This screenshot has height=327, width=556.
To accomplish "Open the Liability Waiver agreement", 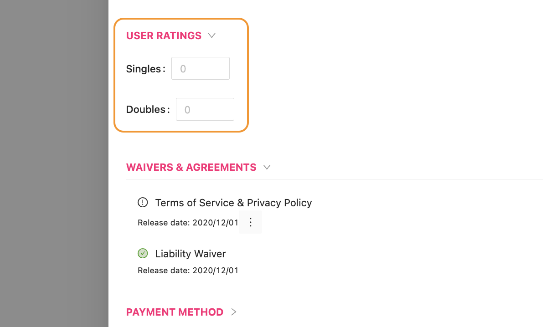I will [x=190, y=254].
